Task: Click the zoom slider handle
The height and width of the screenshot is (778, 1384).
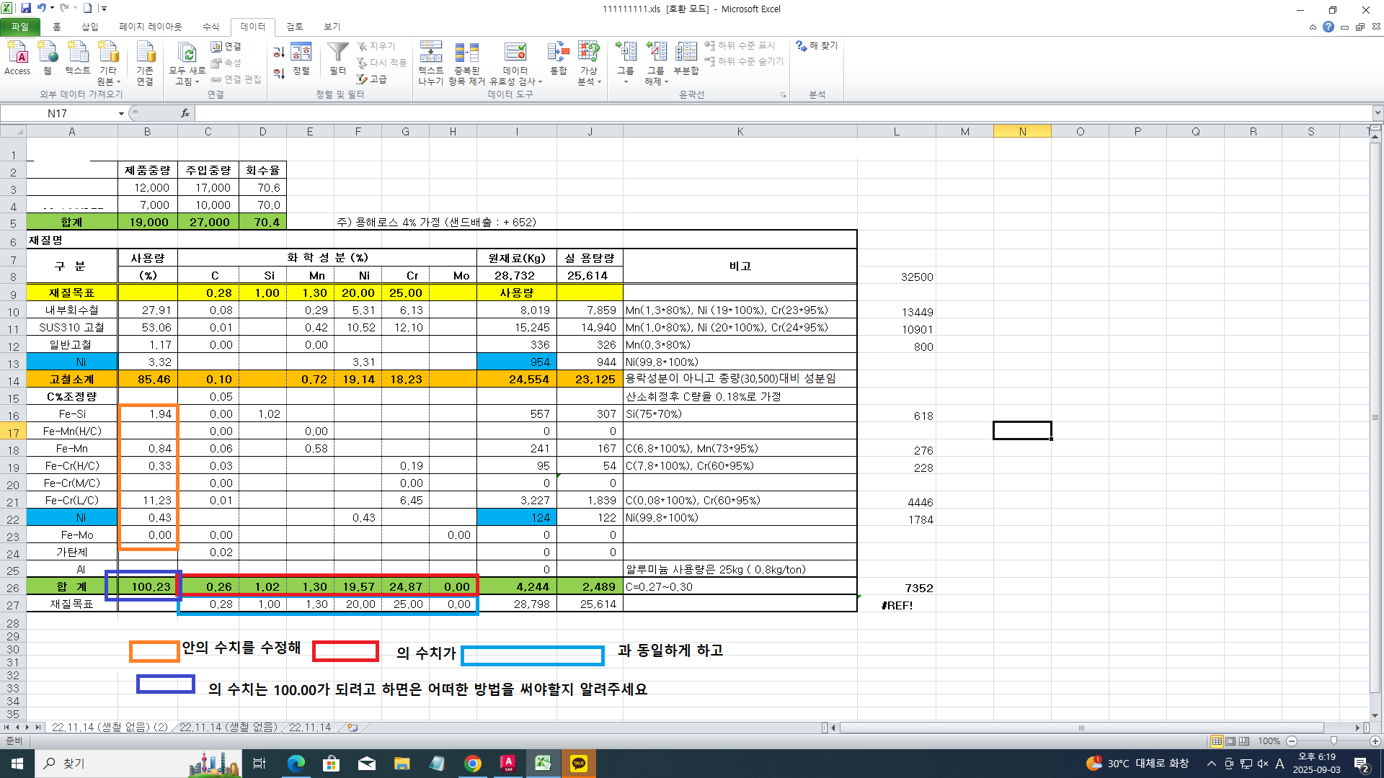Action: (1334, 741)
